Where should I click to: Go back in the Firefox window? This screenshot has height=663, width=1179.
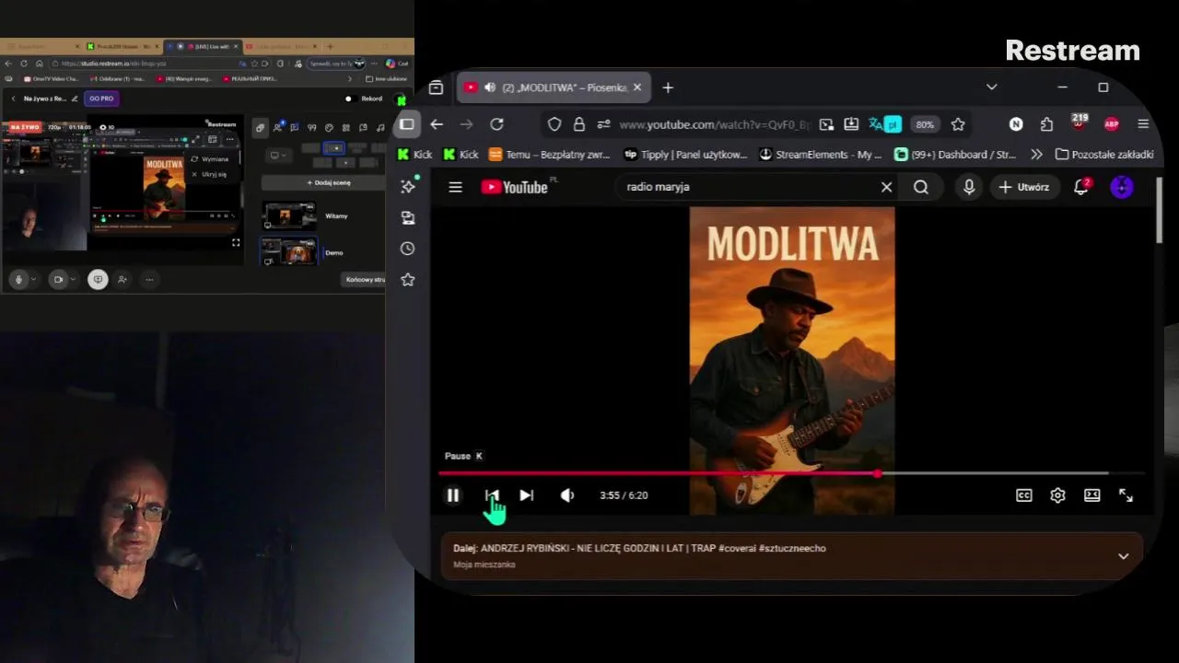(x=437, y=124)
